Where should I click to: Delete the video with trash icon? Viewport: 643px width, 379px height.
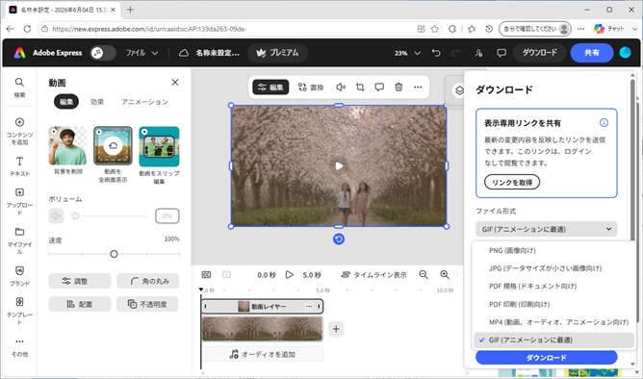(x=399, y=87)
